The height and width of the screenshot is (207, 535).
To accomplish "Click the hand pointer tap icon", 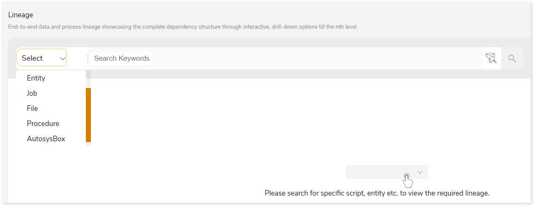I will [407, 180].
